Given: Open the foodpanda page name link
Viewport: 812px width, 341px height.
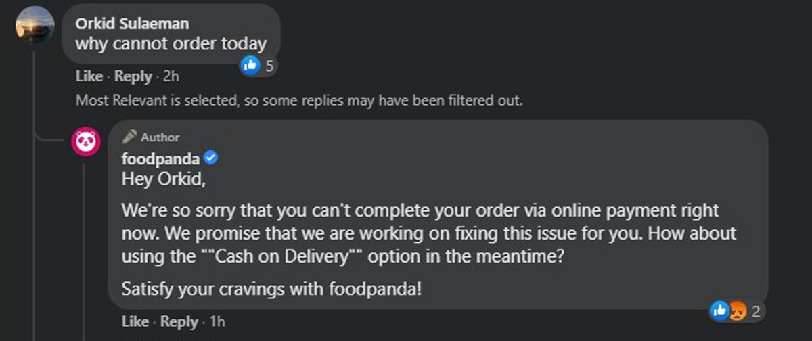Looking at the screenshot, I should click(160, 158).
